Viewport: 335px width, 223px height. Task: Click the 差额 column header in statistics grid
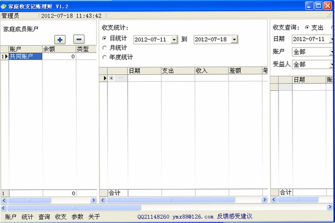[x=245, y=71]
